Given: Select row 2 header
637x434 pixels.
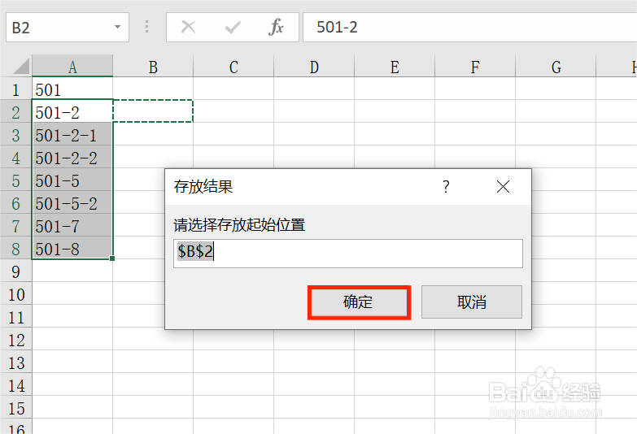Looking at the screenshot, I should coord(15,112).
